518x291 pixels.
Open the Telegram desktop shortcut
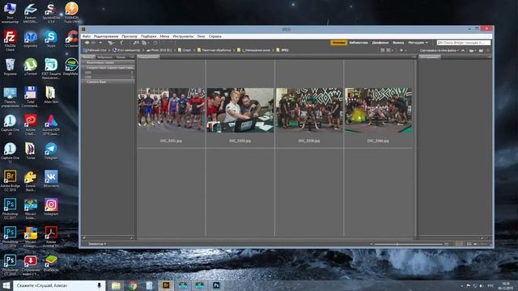(x=51, y=151)
